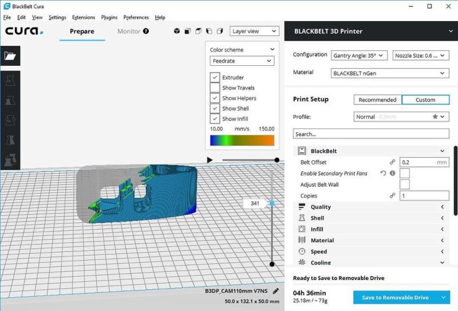Screen dimensions: 458x311
Task: Click the Save to Removable Drive button
Action: point(395,297)
